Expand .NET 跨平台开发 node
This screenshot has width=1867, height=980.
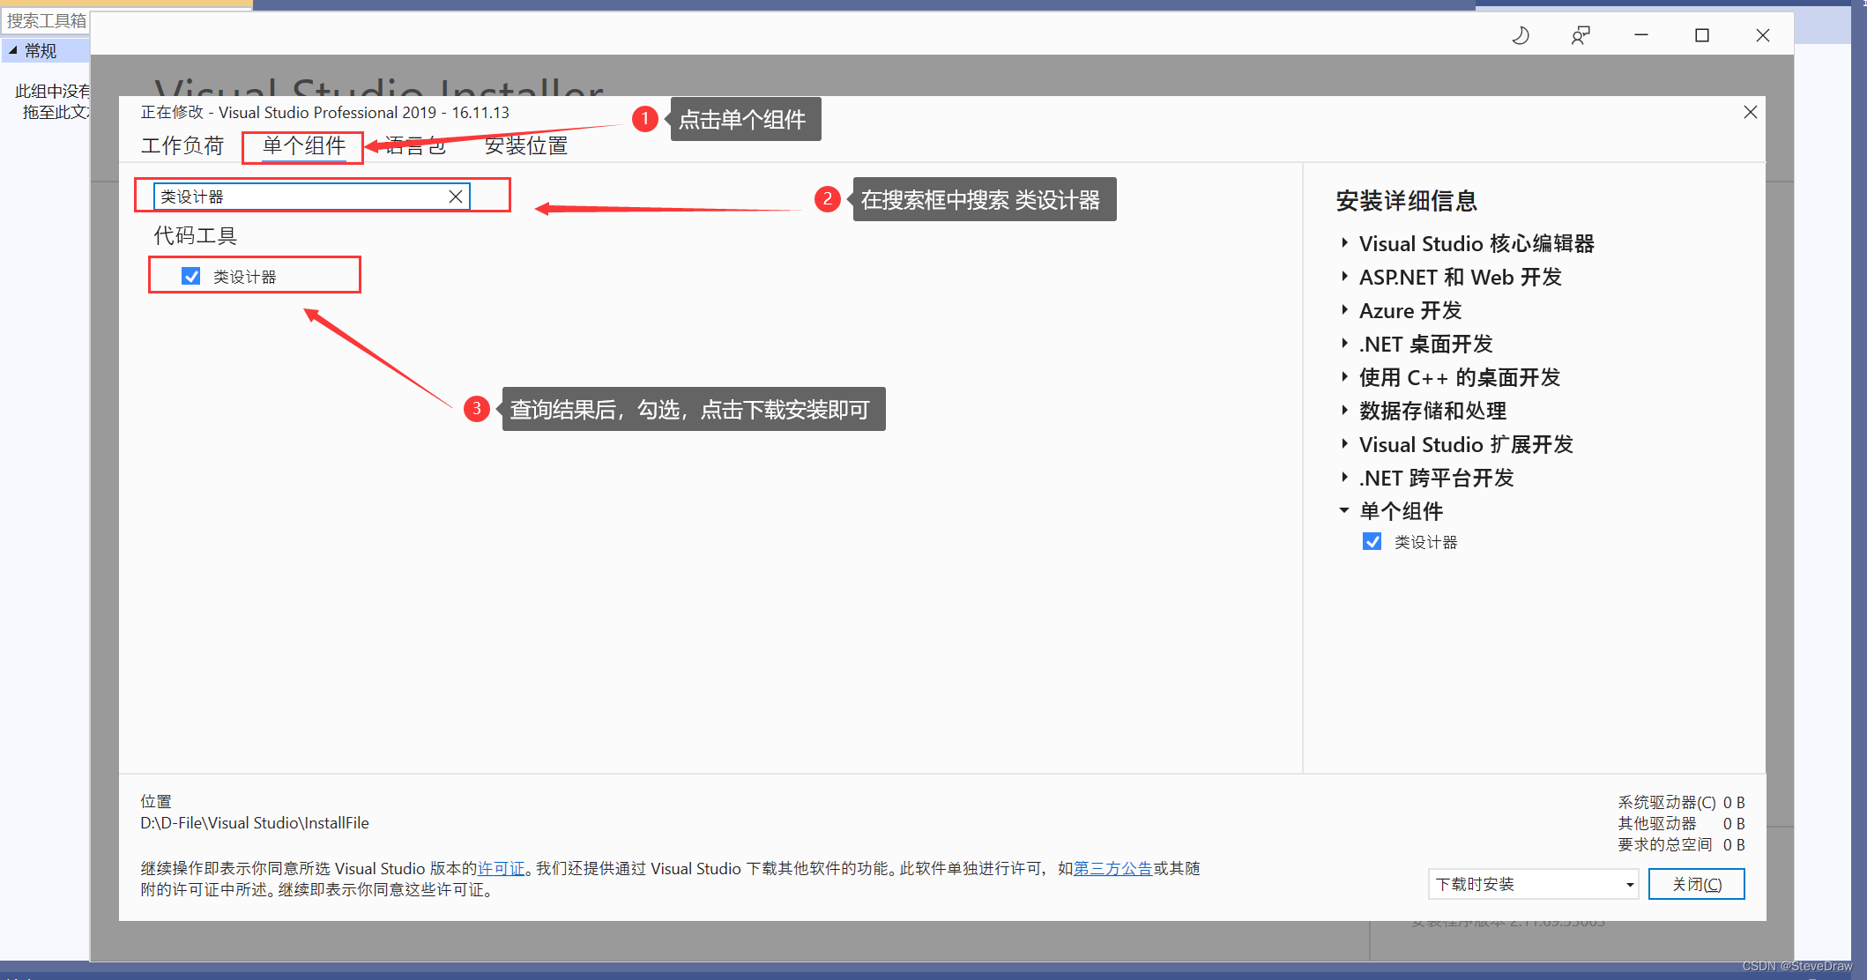pos(1344,477)
